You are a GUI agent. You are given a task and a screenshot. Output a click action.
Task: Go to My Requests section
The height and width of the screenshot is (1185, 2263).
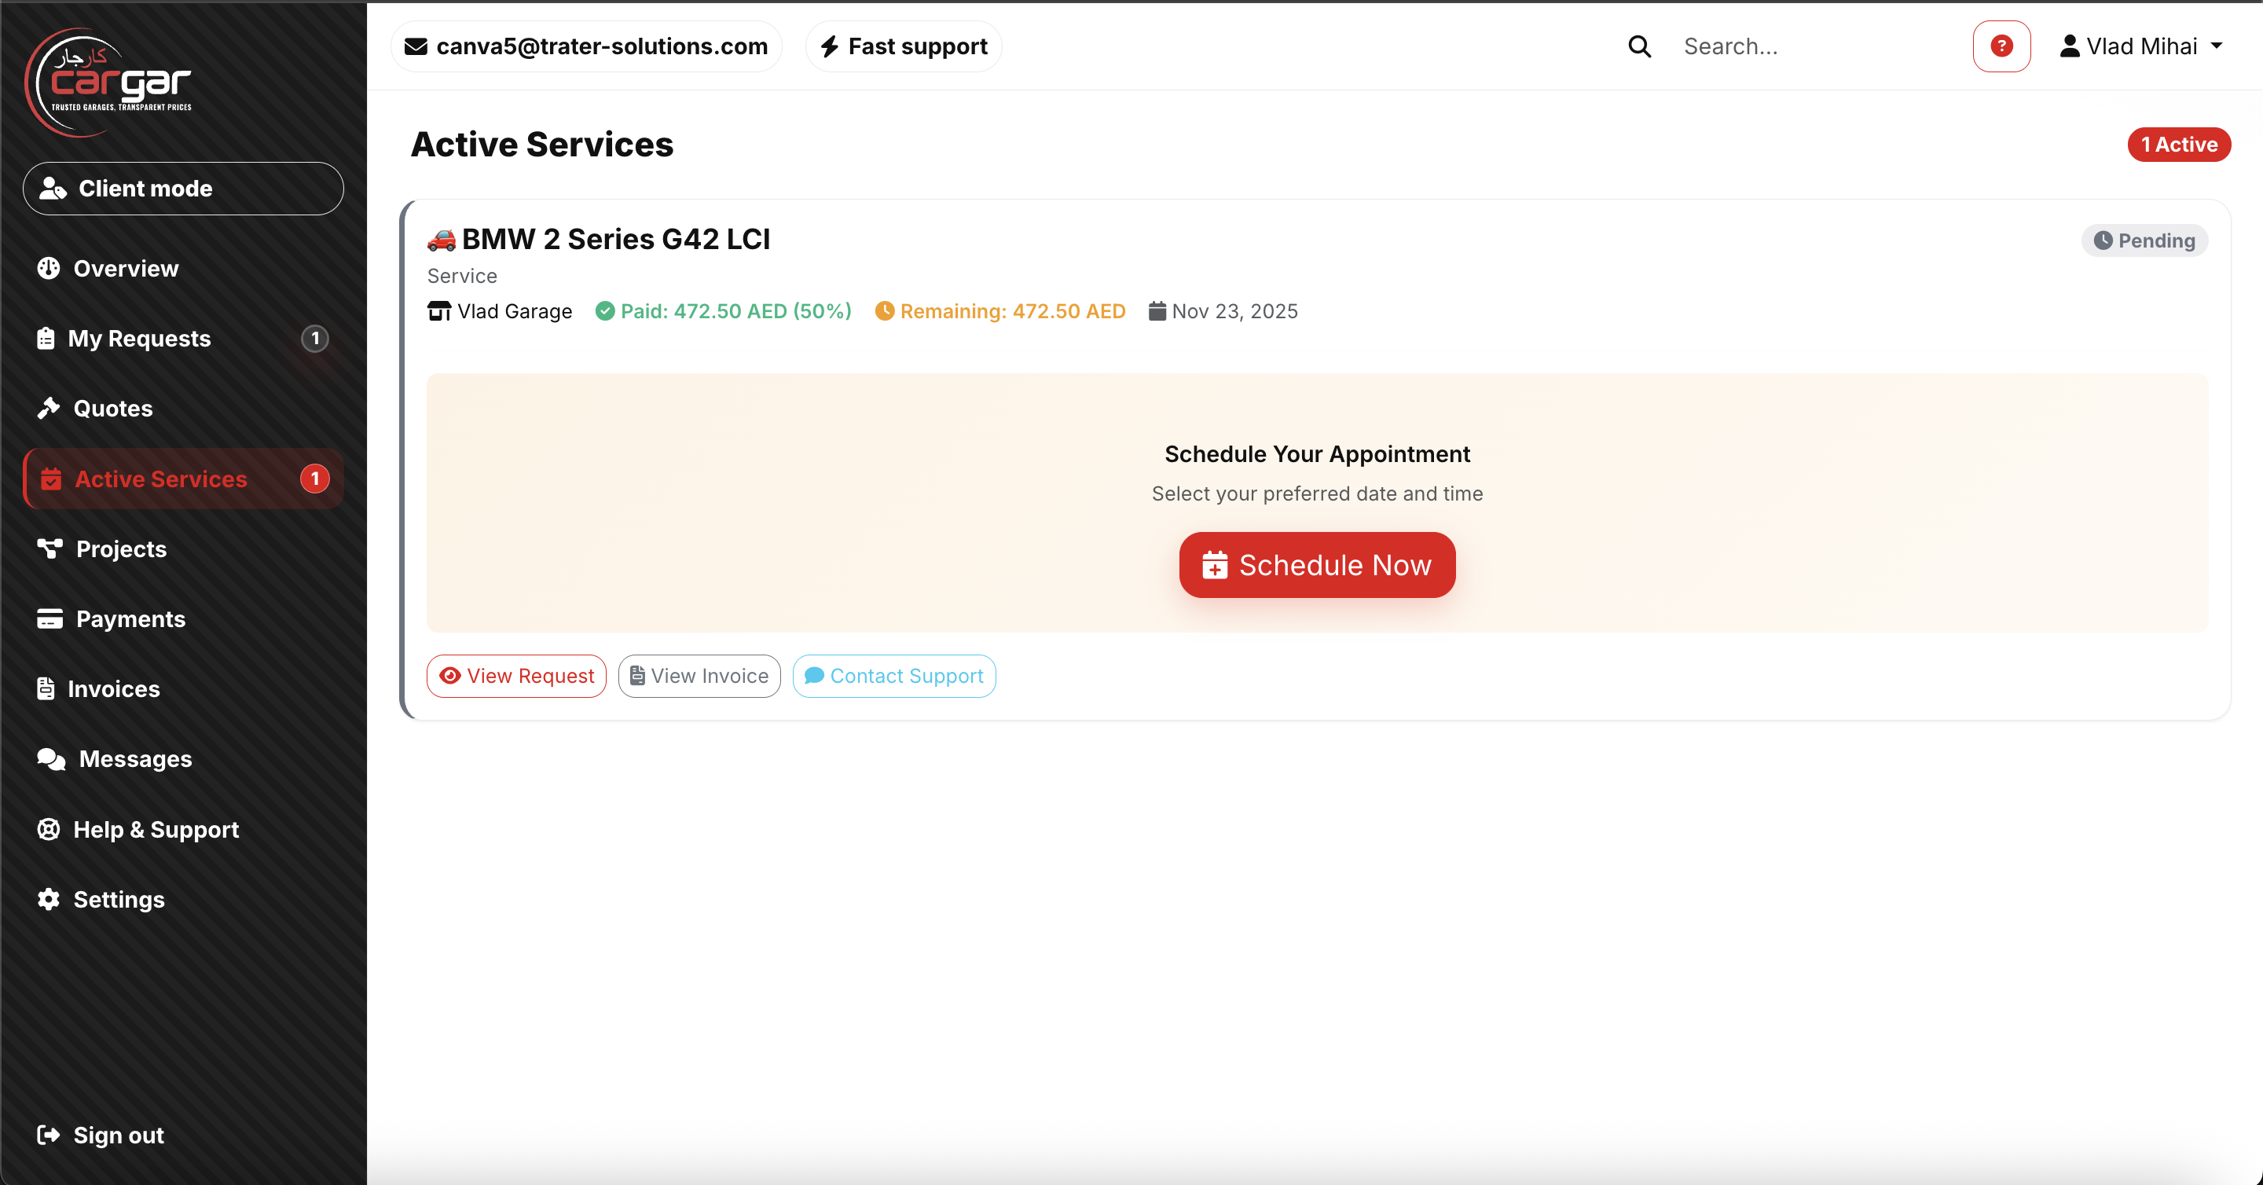point(139,338)
